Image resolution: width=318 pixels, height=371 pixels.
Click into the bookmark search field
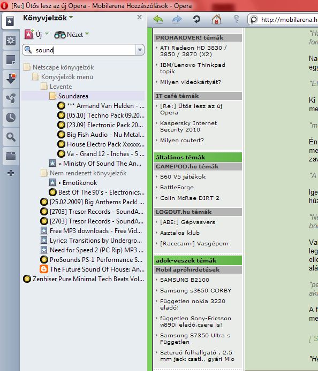point(79,50)
